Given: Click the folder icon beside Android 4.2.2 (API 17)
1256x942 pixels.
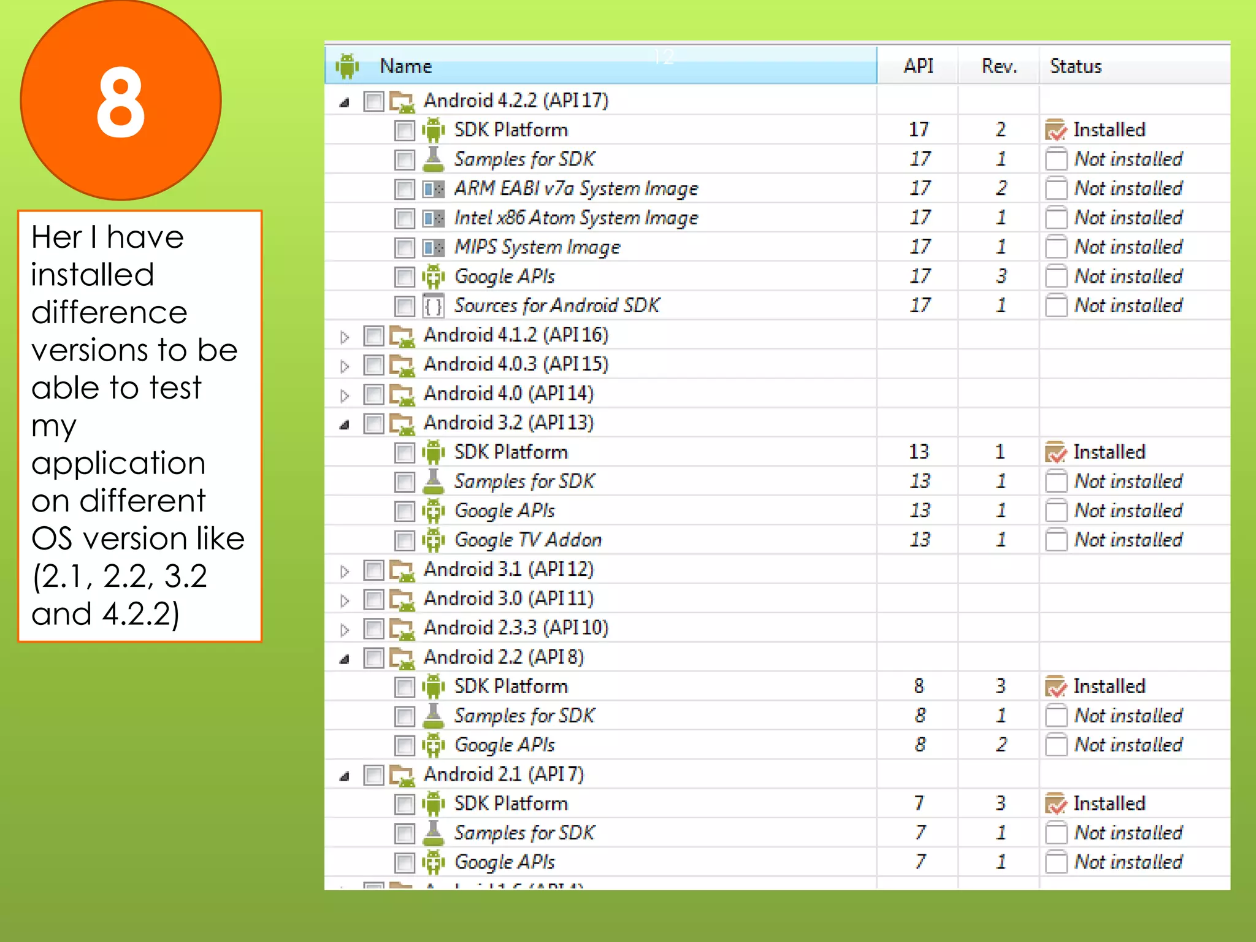Looking at the screenshot, I should (403, 101).
